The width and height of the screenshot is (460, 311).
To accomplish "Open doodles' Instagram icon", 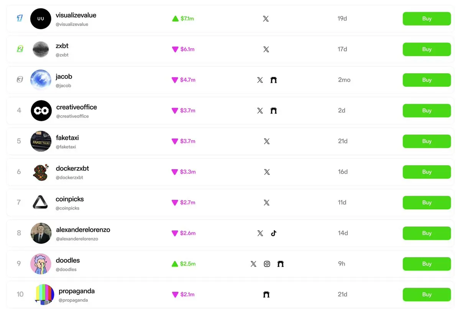I will coord(267,264).
